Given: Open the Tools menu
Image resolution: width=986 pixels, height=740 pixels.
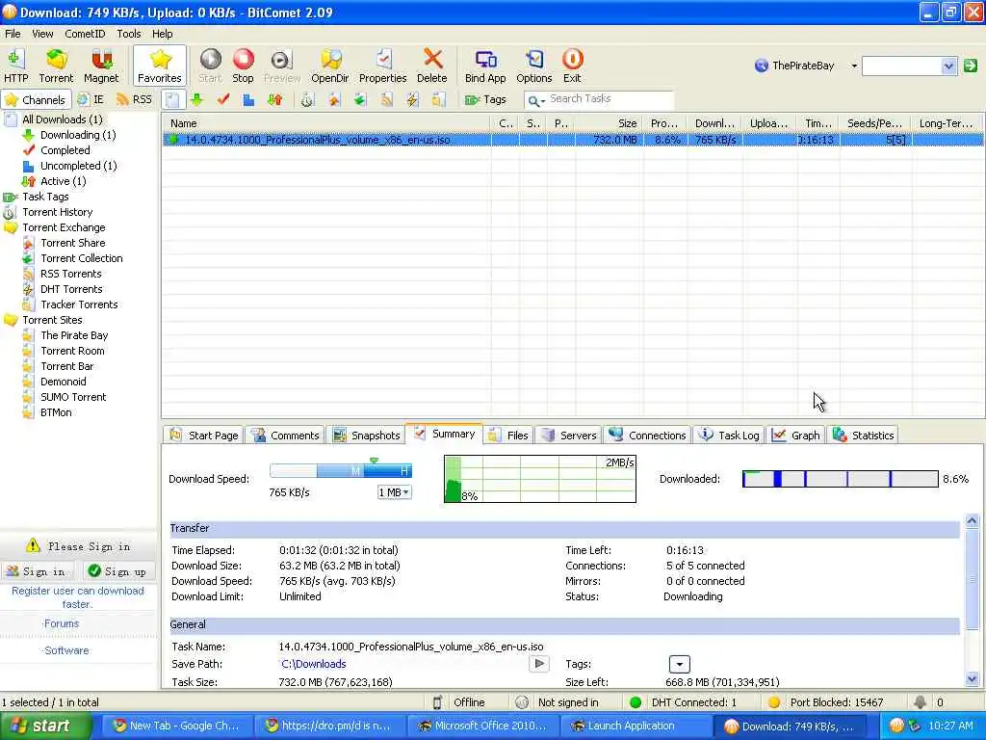Looking at the screenshot, I should click(129, 34).
